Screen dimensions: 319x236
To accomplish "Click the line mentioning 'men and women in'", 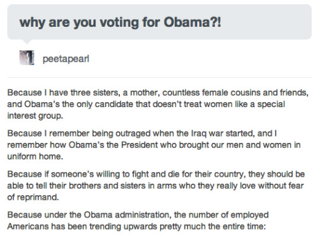I will [154, 145].
